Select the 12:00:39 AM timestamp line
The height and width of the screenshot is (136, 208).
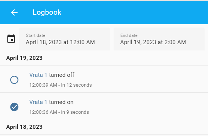(x=61, y=85)
